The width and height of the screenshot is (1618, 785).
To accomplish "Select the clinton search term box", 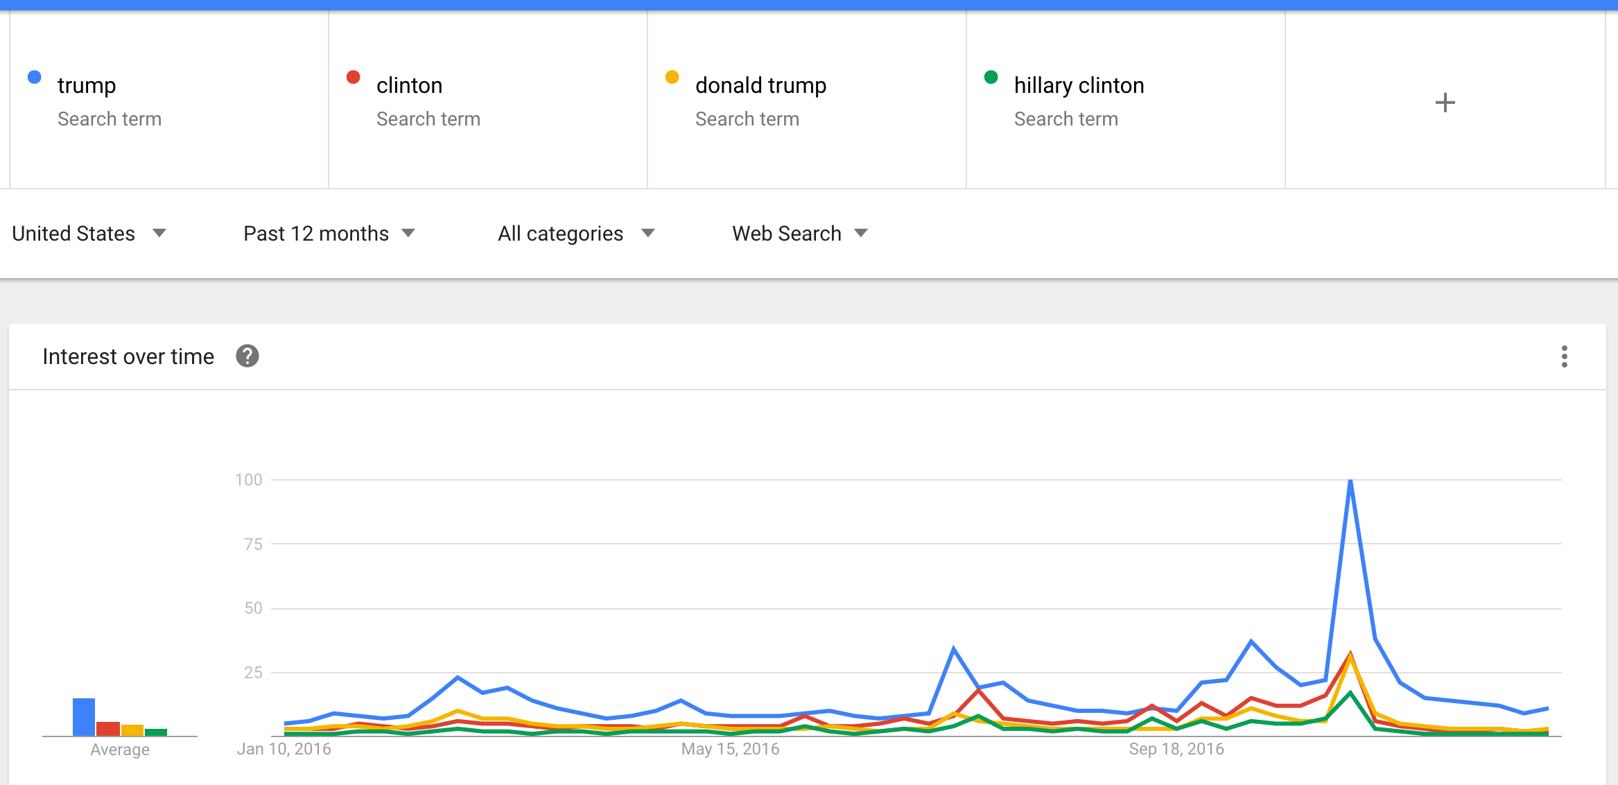I will (488, 100).
